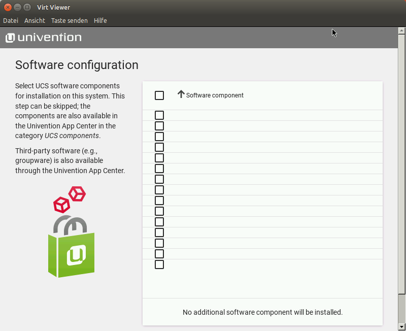Open the Hilfe menu
The height and width of the screenshot is (331, 406).
coord(100,21)
